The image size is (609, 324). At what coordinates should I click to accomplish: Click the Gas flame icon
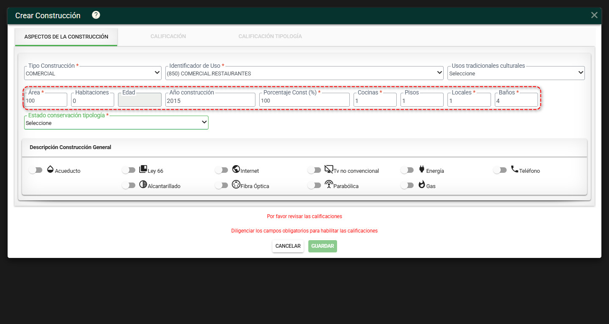pos(422,184)
